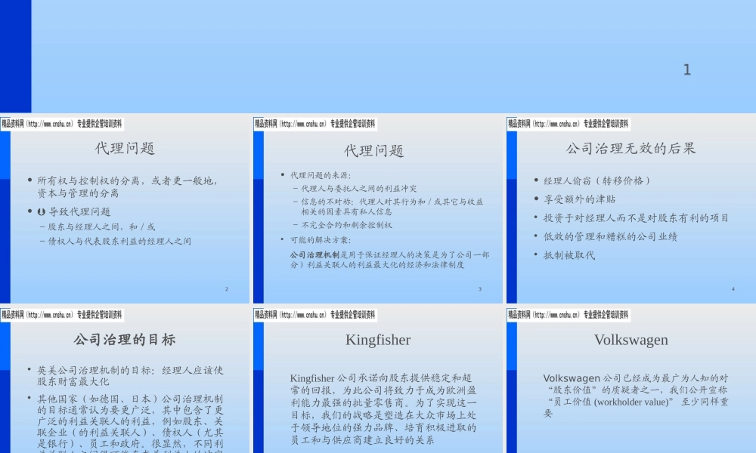Click the bold text 公司治理机制
Viewport: 756px width, 453px height.
coord(314,254)
